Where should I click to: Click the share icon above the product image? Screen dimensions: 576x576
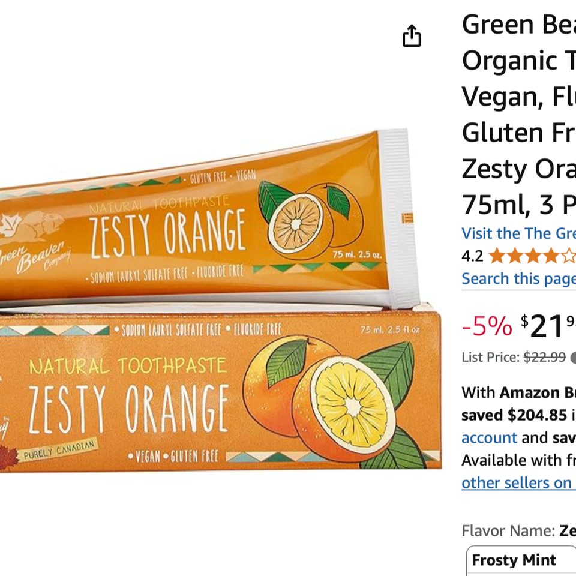point(412,36)
